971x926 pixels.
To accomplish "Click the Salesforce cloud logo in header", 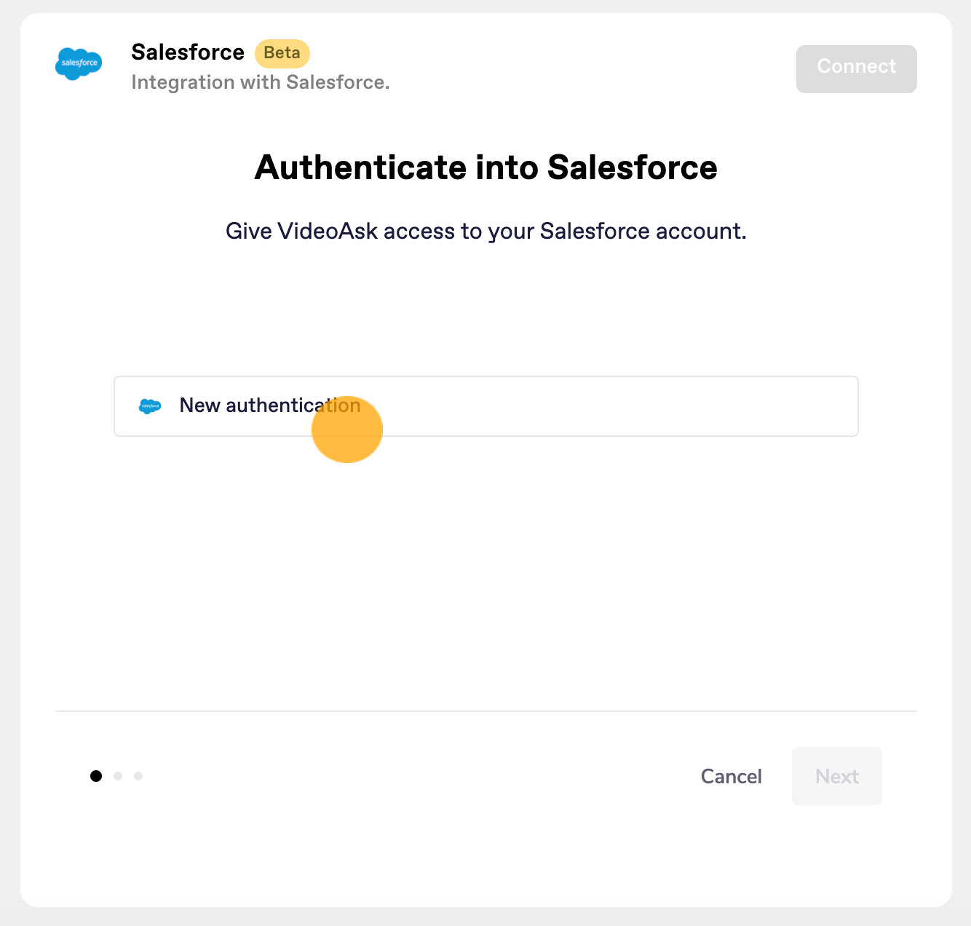I will point(79,64).
